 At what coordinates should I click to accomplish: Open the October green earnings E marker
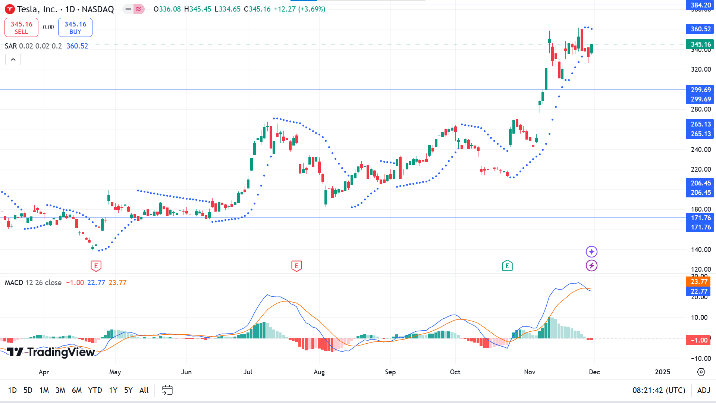pos(507,266)
